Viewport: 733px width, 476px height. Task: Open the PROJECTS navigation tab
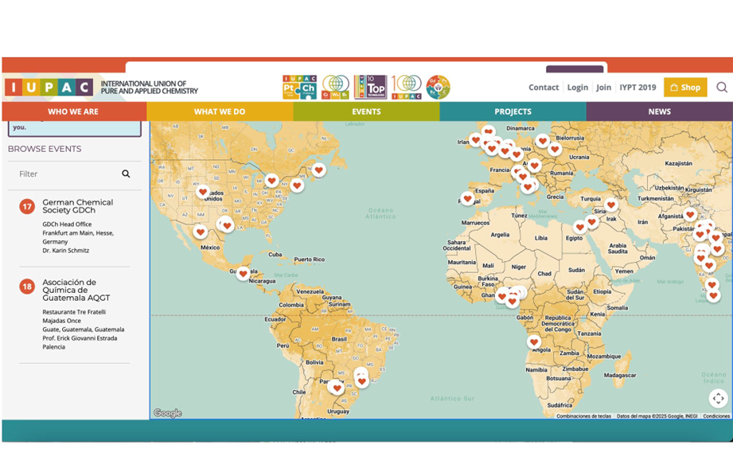click(x=513, y=111)
